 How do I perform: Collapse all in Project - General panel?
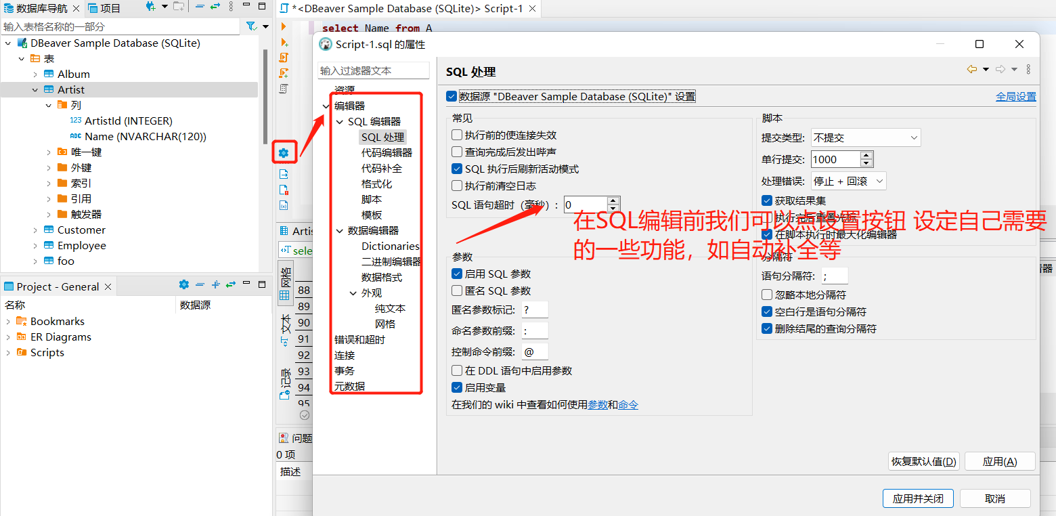pyautogui.click(x=200, y=285)
